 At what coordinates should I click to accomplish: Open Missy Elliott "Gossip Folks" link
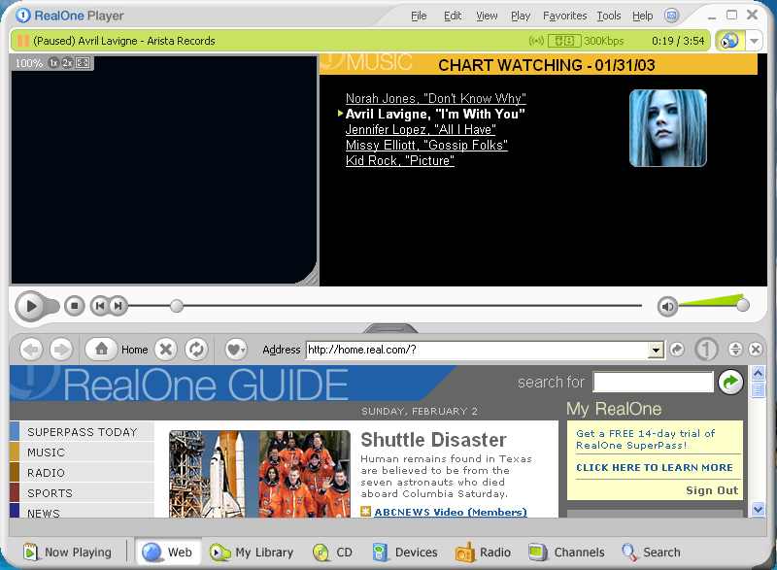coord(426,145)
